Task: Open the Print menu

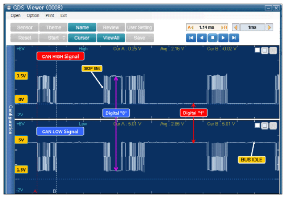Action: (x=50, y=16)
